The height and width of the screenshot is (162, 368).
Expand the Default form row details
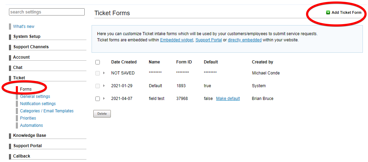click(x=104, y=86)
